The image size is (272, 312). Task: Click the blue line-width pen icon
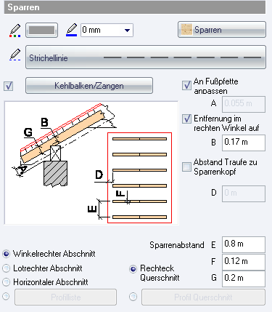72,30
